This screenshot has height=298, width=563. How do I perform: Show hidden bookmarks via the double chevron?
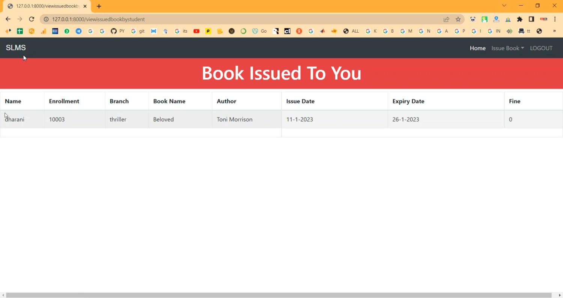point(554,31)
